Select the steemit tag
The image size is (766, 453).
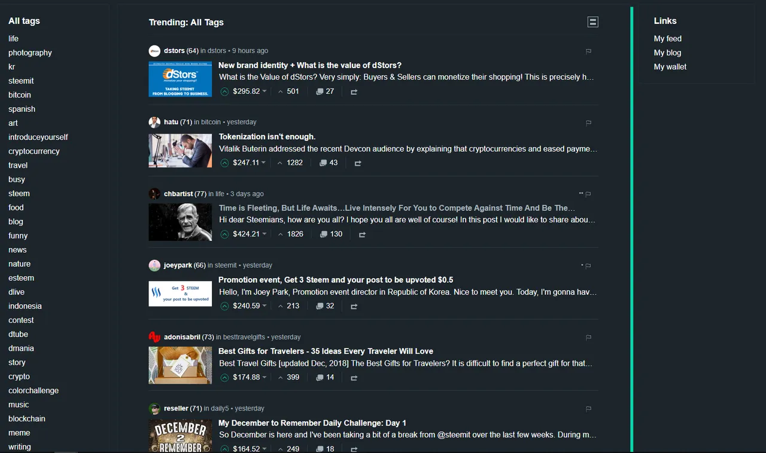click(21, 81)
